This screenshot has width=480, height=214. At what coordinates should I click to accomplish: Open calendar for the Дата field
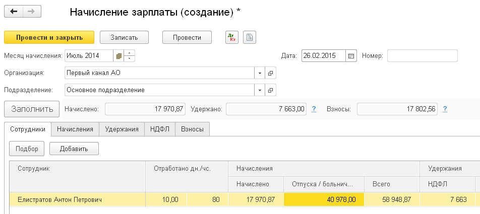(351, 55)
